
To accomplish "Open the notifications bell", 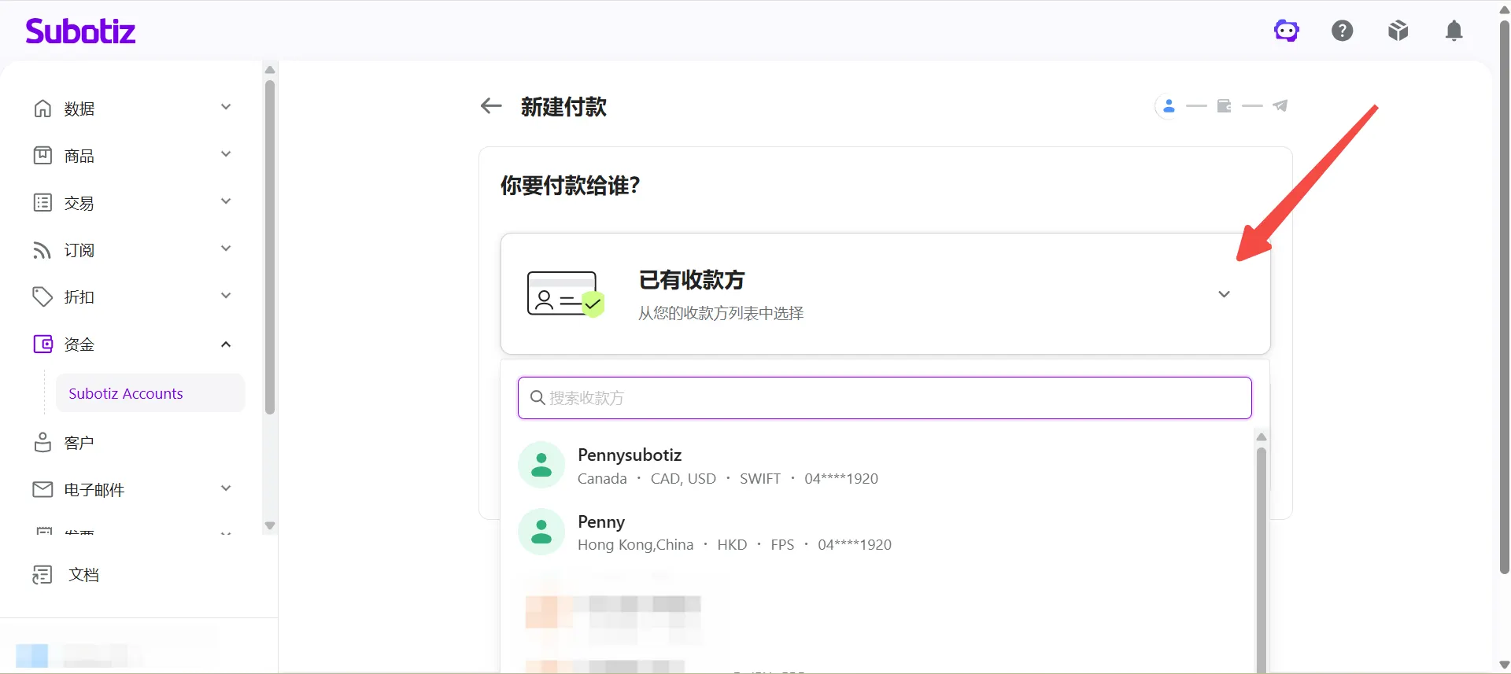I will (1454, 31).
